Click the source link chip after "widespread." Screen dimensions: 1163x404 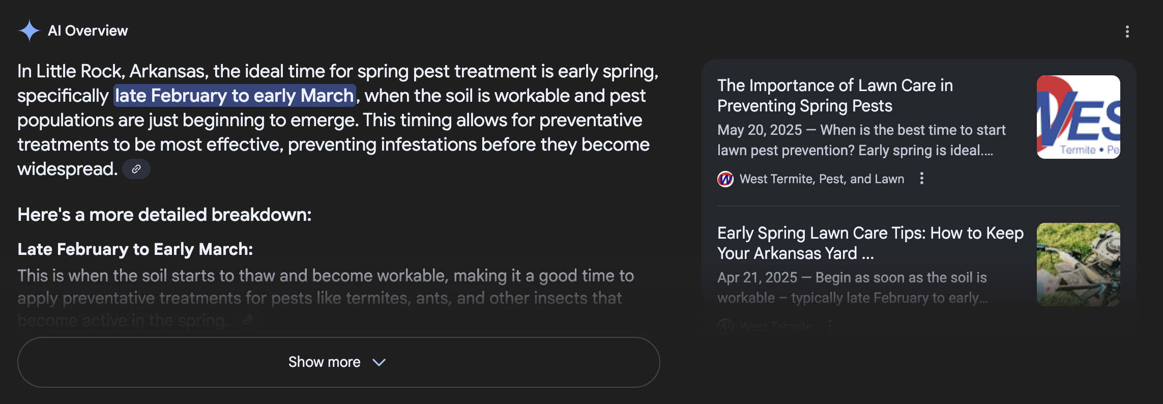[x=136, y=169]
